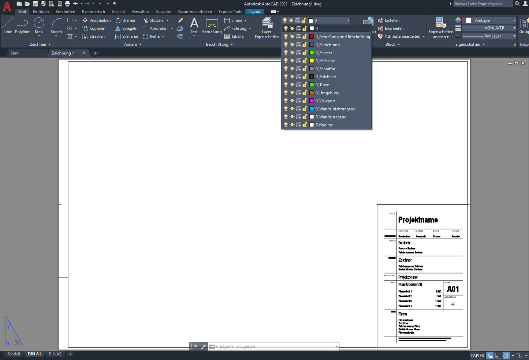
Task: Switch to the Ansicht ribbon tab
Action: coord(118,12)
